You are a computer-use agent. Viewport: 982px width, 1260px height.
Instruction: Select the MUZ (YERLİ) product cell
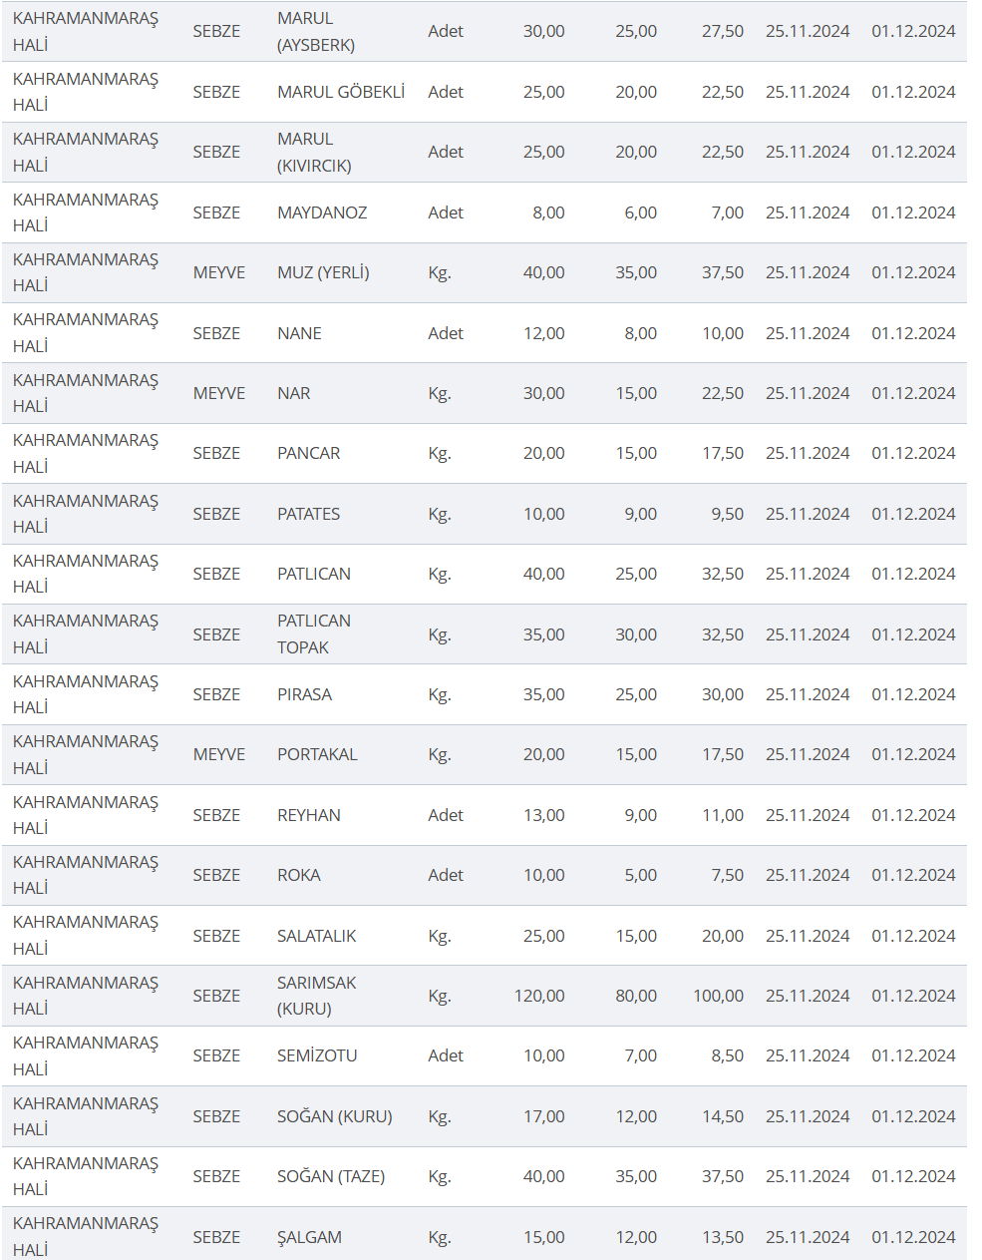323,272
